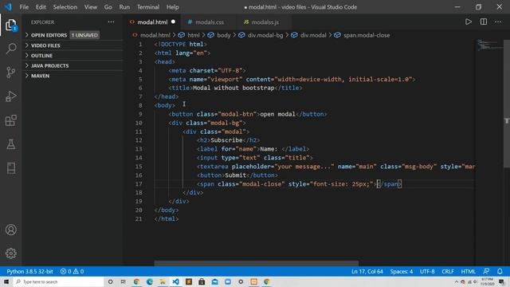Switch to the modalss.js tab

[x=265, y=22]
